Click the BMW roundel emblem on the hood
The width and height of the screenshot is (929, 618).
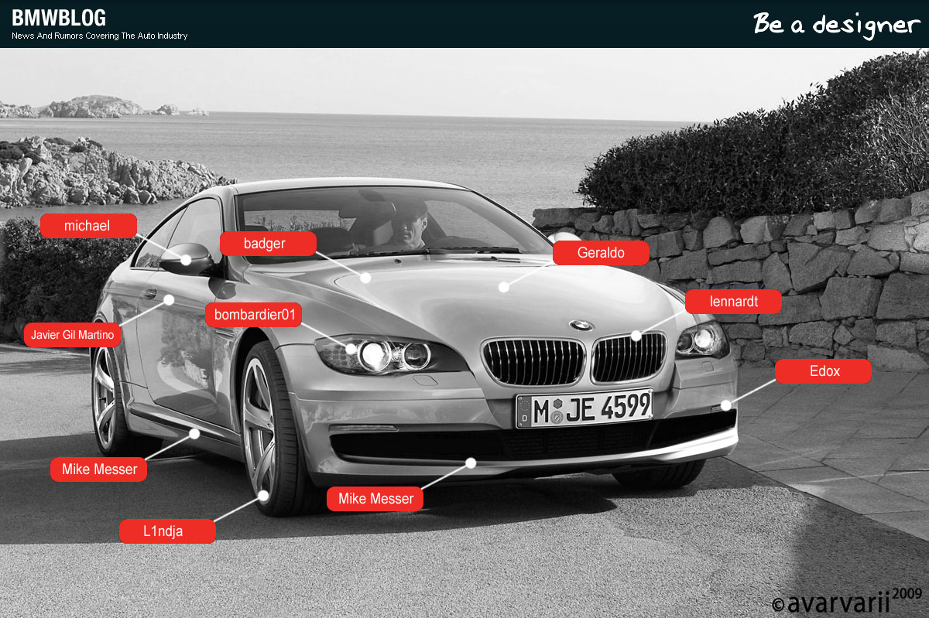581,326
